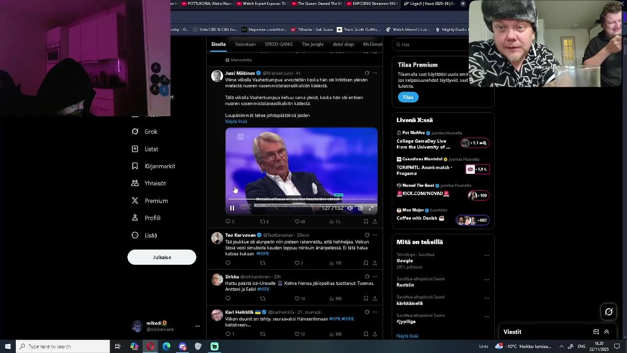The image size is (627, 353).
Task: Bookmark Jussi Mäkinen's post
Action: [366, 222]
